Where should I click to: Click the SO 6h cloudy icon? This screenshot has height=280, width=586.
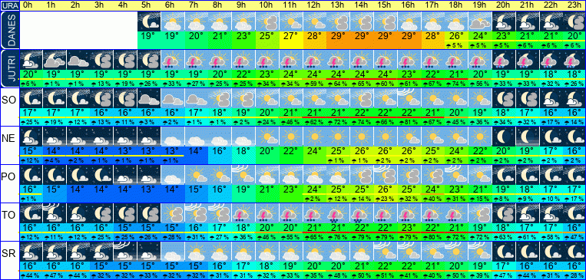(173, 98)
